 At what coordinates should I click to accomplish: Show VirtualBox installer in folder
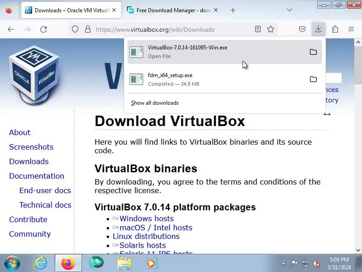[x=313, y=52]
